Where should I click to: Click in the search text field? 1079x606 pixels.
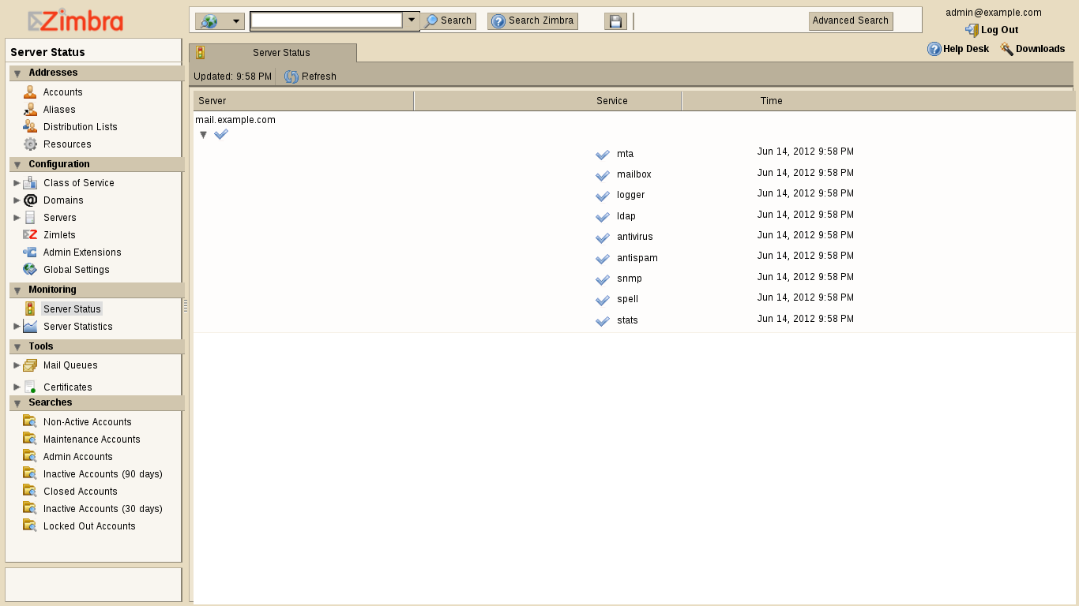pyautogui.click(x=326, y=21)
